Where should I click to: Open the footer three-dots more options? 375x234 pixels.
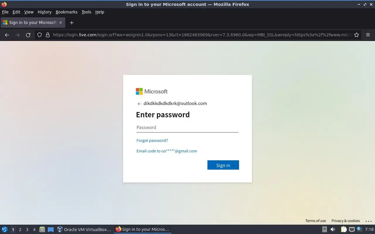(x=369, y=221)
